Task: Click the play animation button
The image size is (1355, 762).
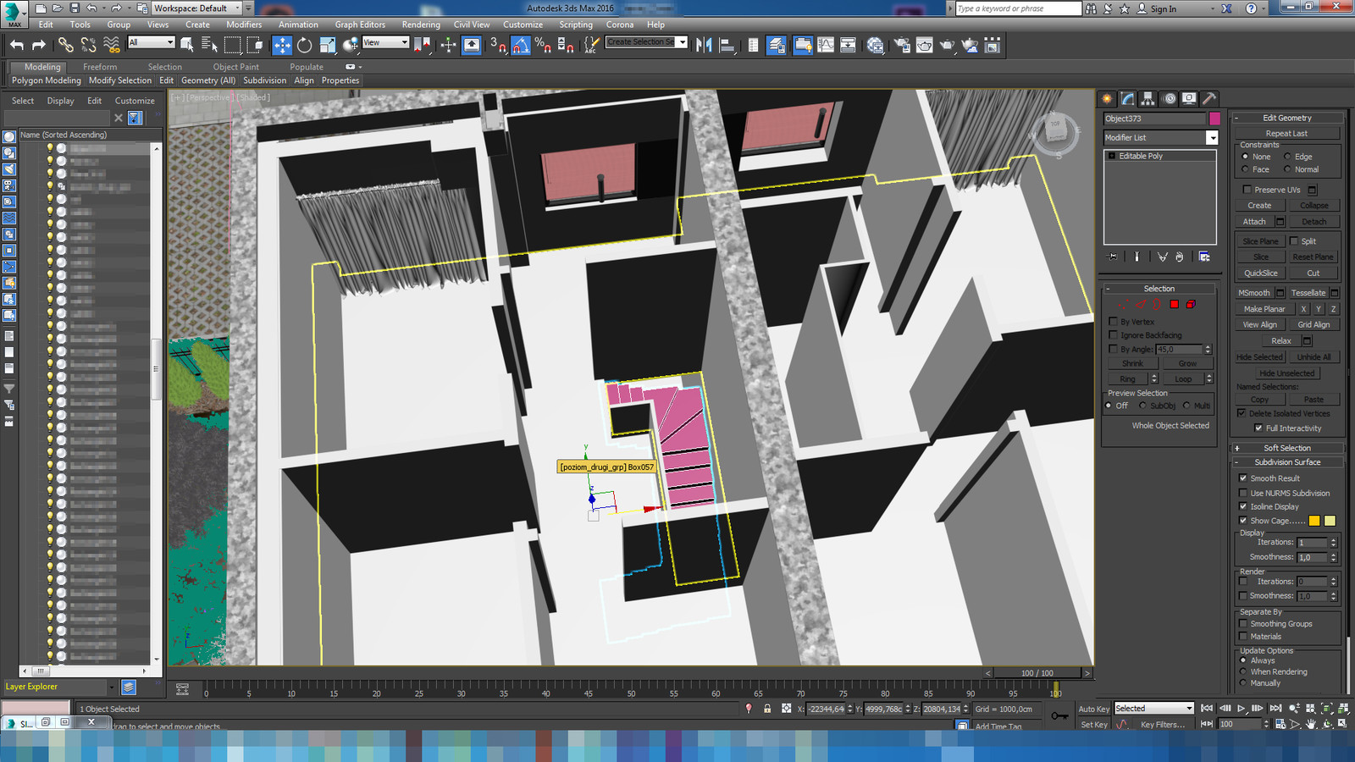Action: [x=1241, y=709]
